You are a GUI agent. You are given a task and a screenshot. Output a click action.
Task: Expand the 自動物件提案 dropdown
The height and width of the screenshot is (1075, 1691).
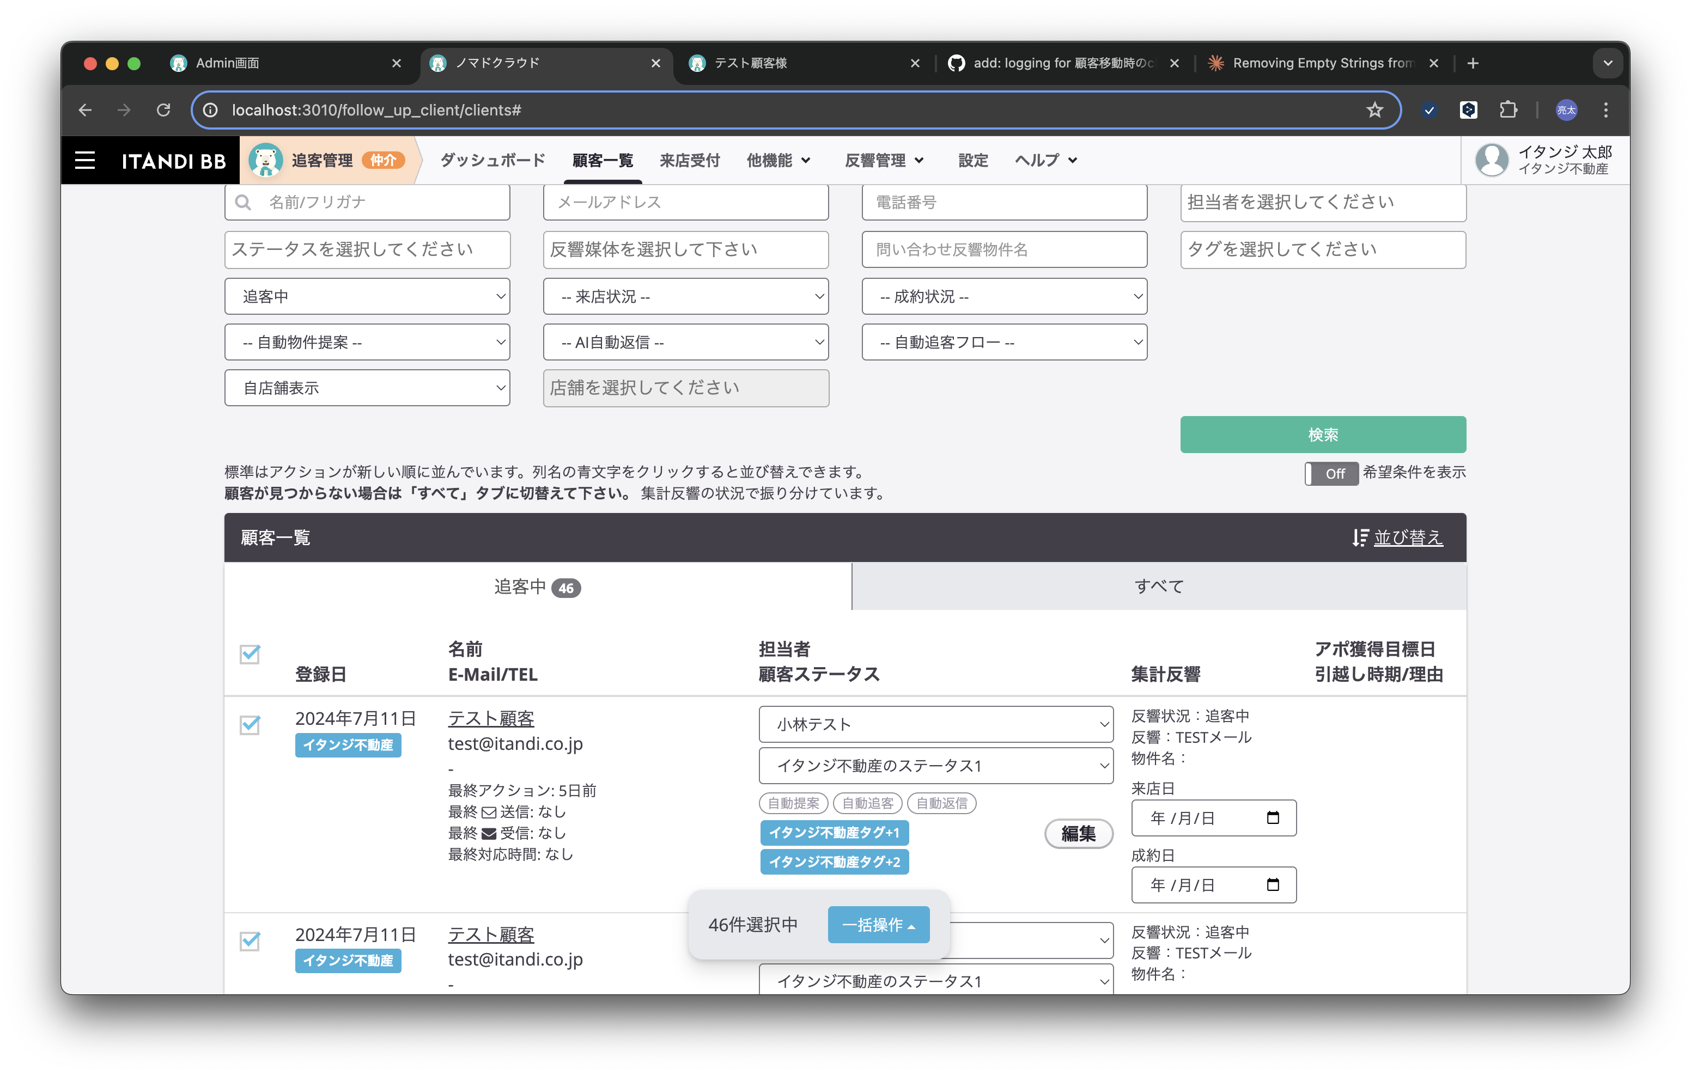click(x=367, y=342)
